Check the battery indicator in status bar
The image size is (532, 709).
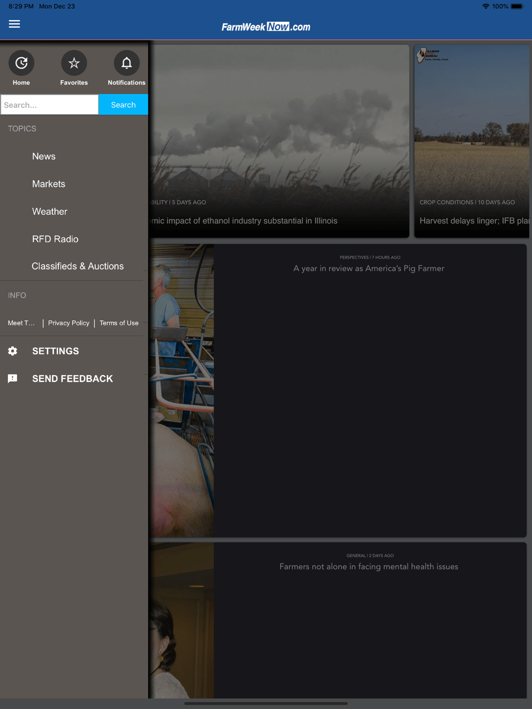pos(517,6)
